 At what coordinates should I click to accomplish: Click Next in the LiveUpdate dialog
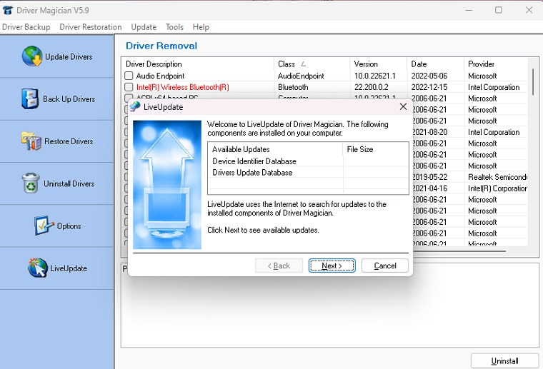pyautogui.click(x=332, y=266)
